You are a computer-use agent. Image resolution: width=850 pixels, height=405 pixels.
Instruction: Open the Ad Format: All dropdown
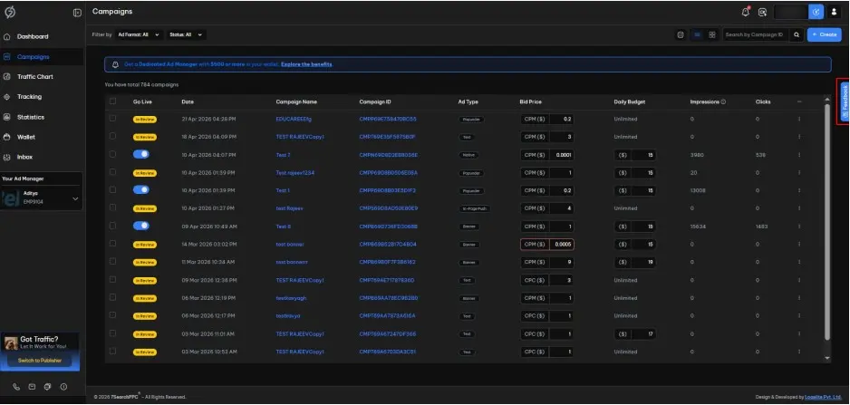[x=140, y=34]
